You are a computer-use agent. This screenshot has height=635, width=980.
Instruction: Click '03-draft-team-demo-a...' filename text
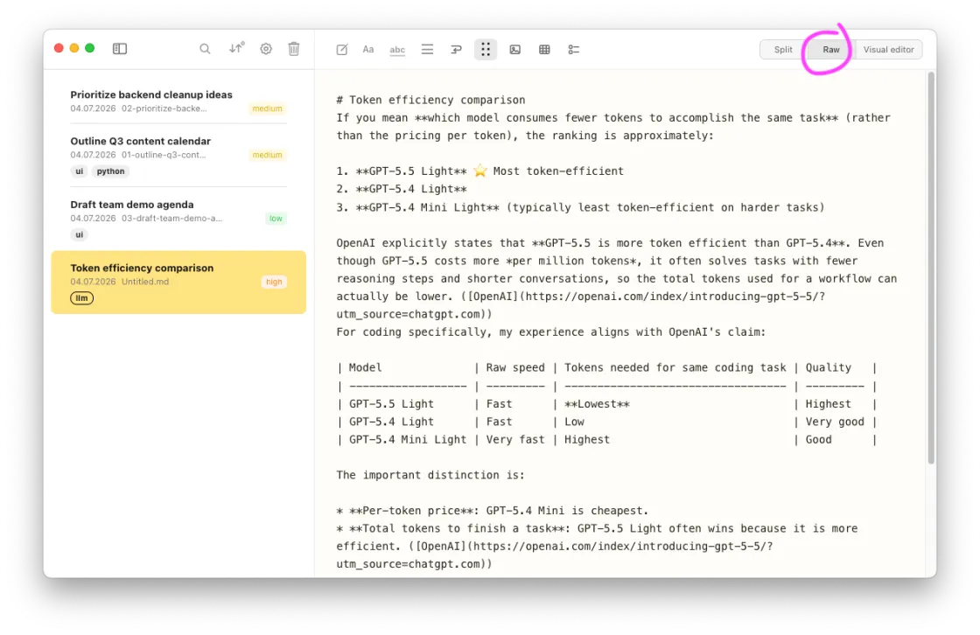pyautogui.click(x=171, y=218)
